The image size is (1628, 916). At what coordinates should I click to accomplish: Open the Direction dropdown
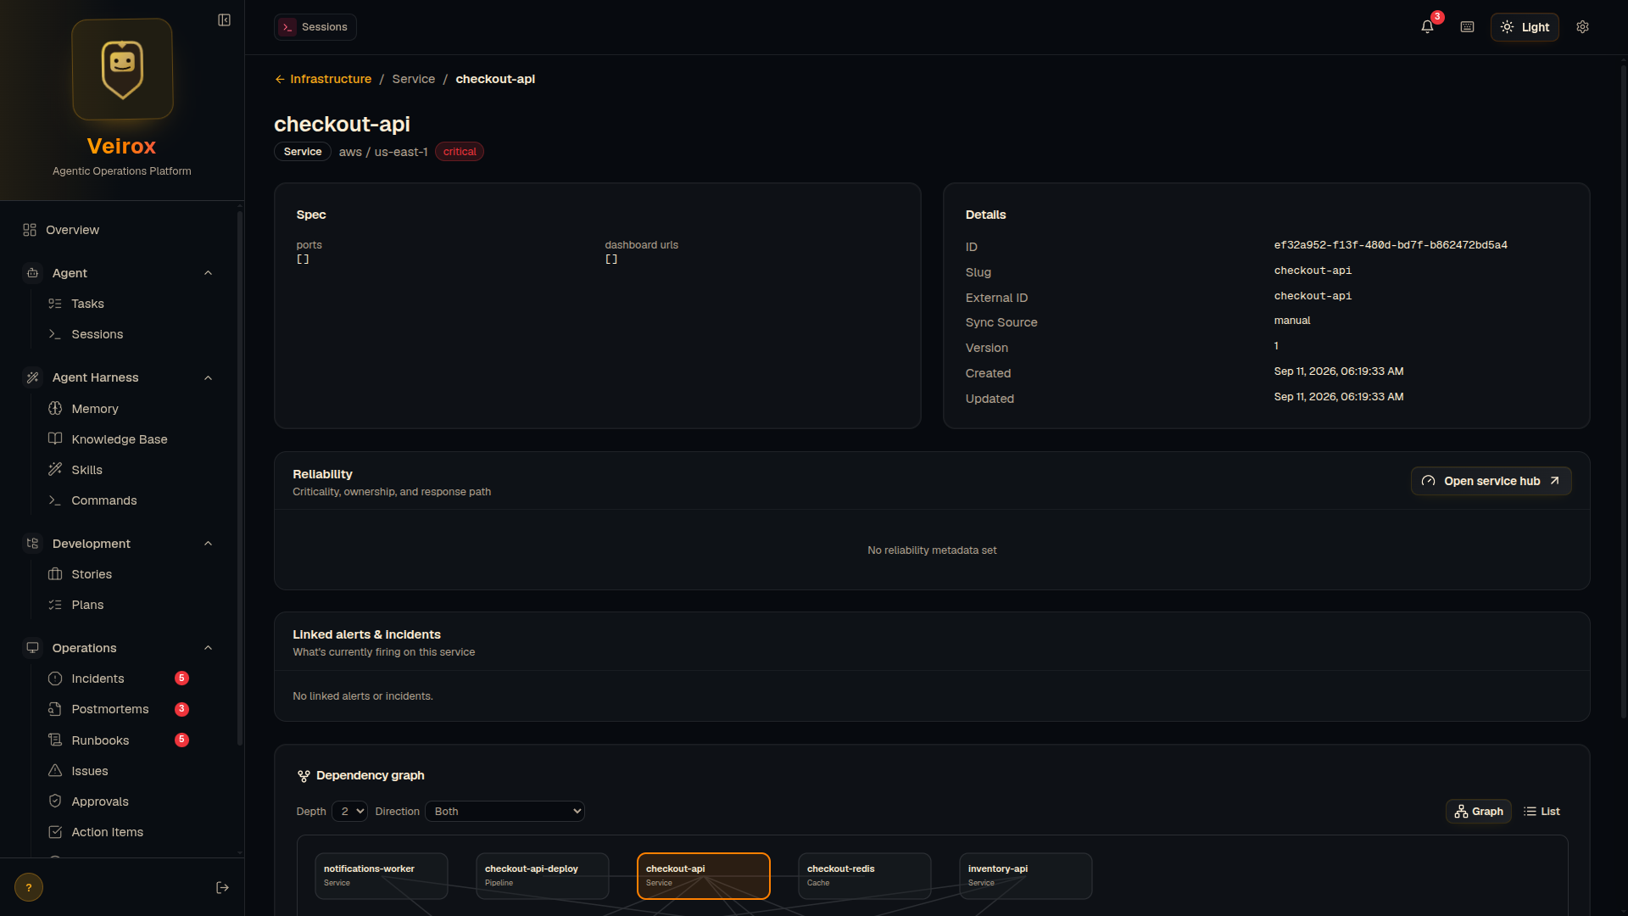(x=505, y=812)
